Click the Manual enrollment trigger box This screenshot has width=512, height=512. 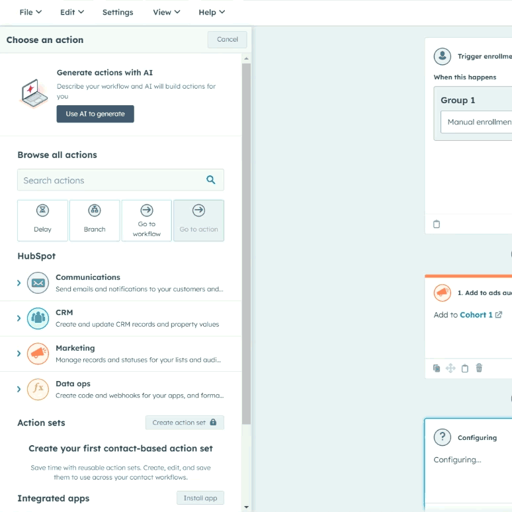(476, 122)
